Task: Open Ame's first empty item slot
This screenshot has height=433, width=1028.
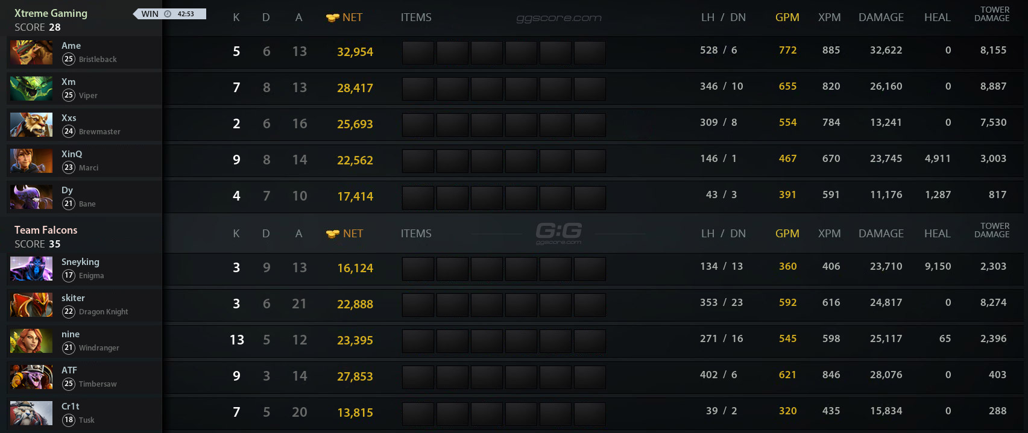Action: tap(418, 52)
